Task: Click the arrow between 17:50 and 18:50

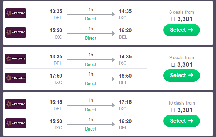Action: 91,79
